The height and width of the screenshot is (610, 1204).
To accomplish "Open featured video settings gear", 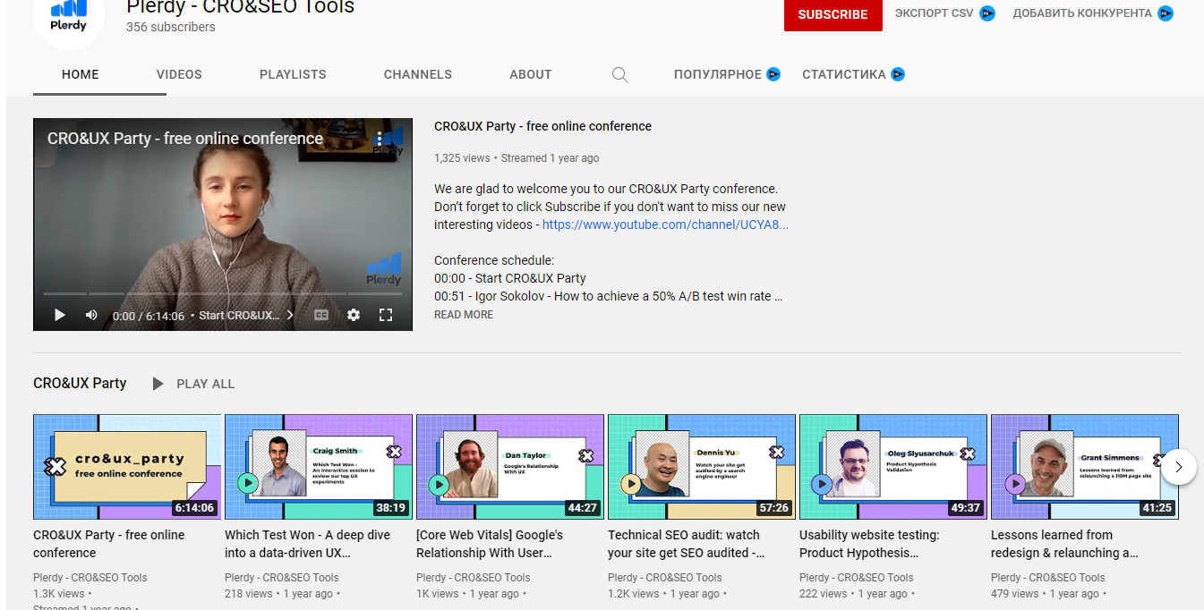I will point(354,315).
